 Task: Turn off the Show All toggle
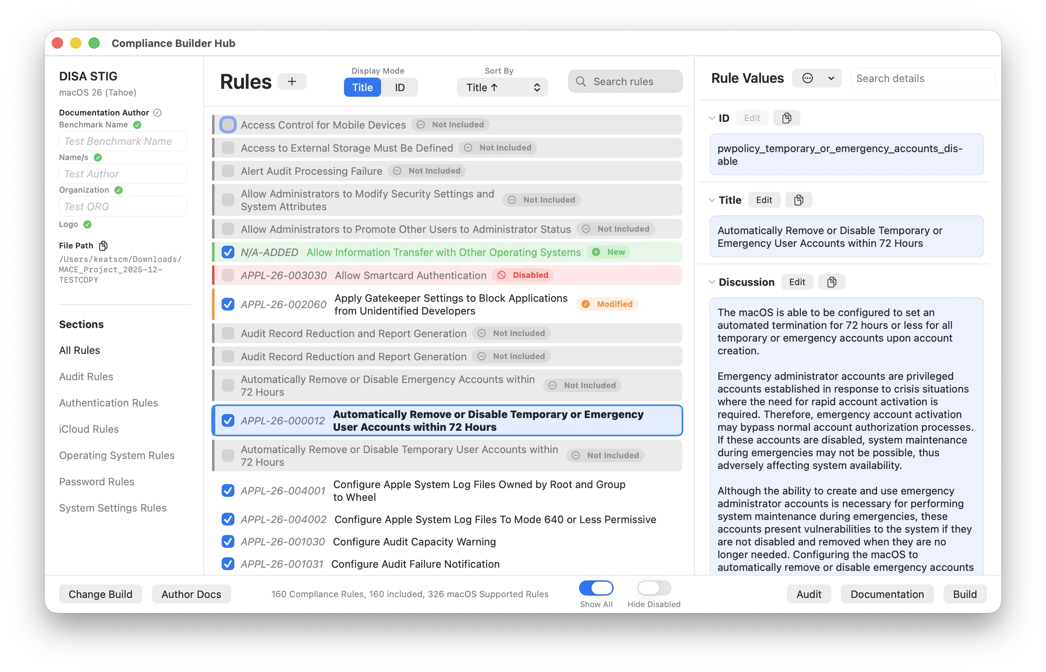tap(596, 588)
